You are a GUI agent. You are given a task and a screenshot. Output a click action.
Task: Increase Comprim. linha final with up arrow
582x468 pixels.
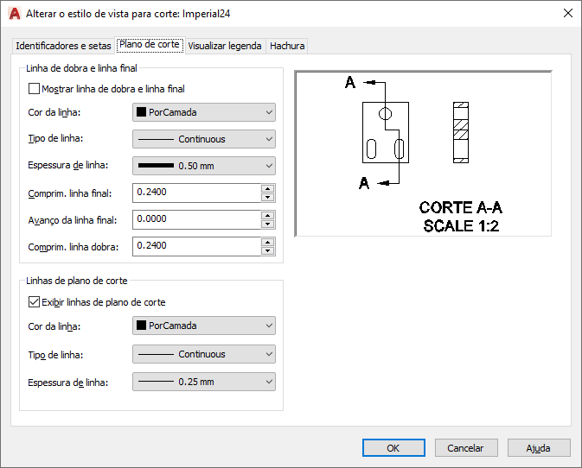coord(268,188)
